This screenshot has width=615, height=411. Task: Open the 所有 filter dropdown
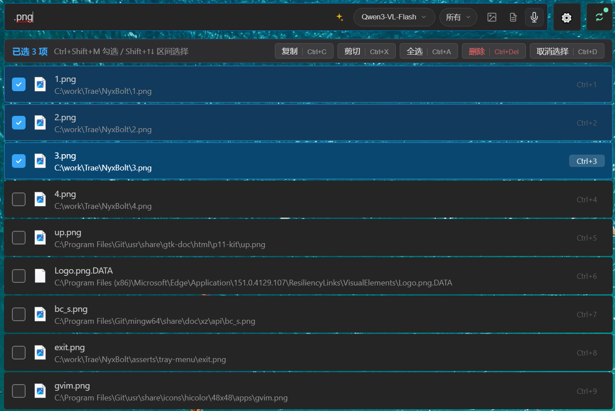pos(458,17)
